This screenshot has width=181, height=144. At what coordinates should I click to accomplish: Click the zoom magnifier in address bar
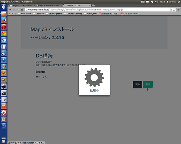tap(171, 10)
